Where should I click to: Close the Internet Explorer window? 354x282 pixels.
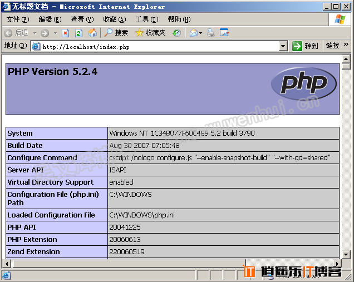click(x=346, y=7)
